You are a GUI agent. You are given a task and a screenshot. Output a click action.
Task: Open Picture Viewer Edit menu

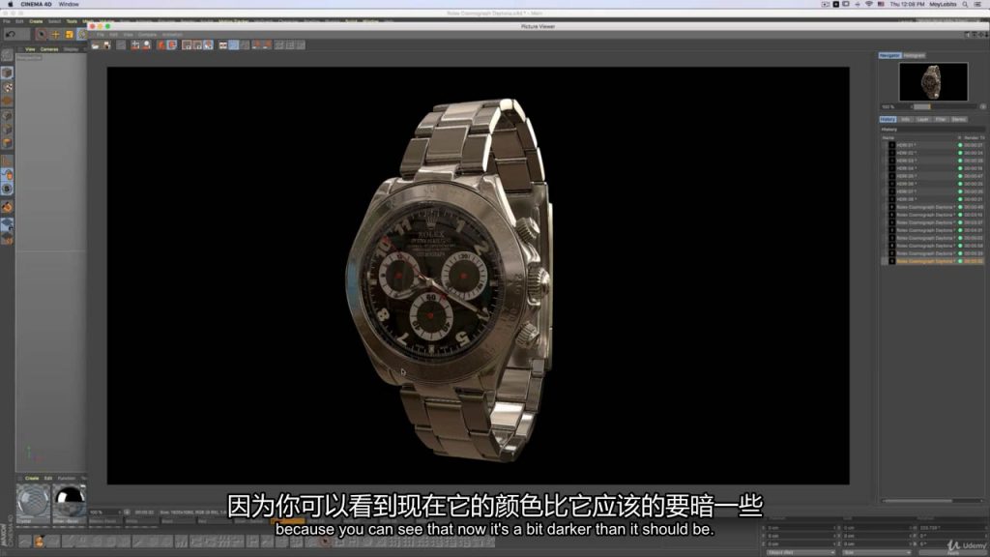[x=114, y=35]
